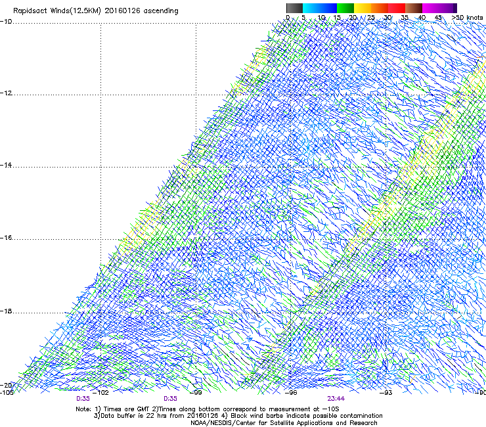Click the '35' label under the color bar
The image size is (486, 427).
click(x=405, y=18)
